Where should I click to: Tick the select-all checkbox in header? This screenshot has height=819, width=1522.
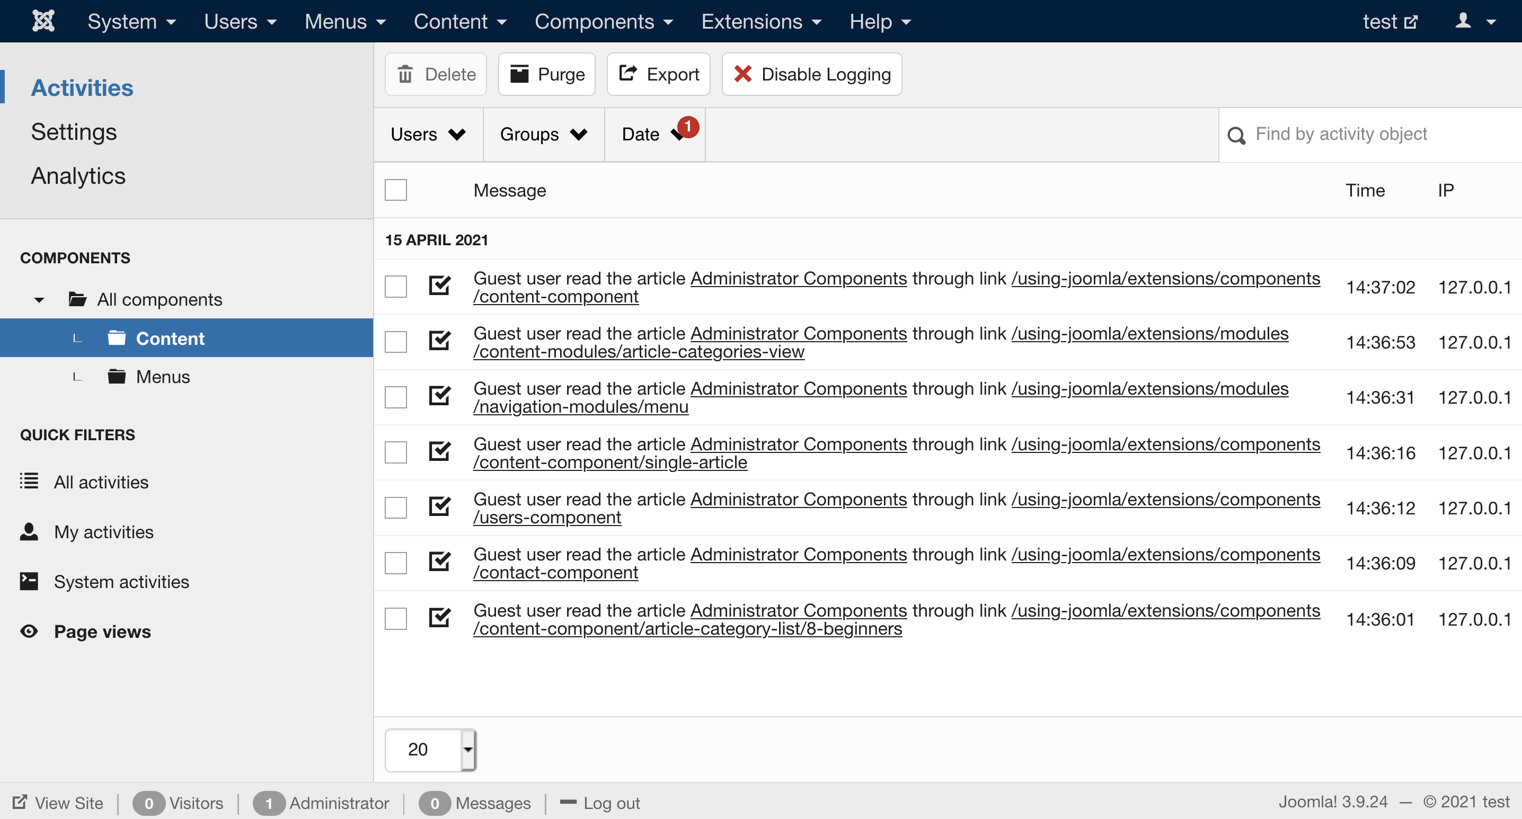coord(395,190)
